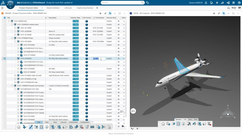
Task: Switch to the Model Definition tab
Action: point(53,8)
